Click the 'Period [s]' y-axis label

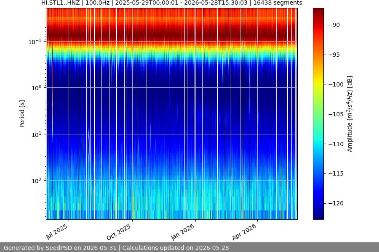[22, 114]
